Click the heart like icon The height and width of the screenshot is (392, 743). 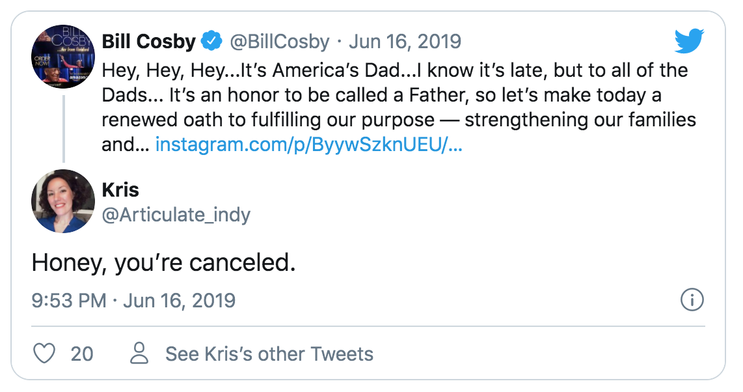[44, 354]
